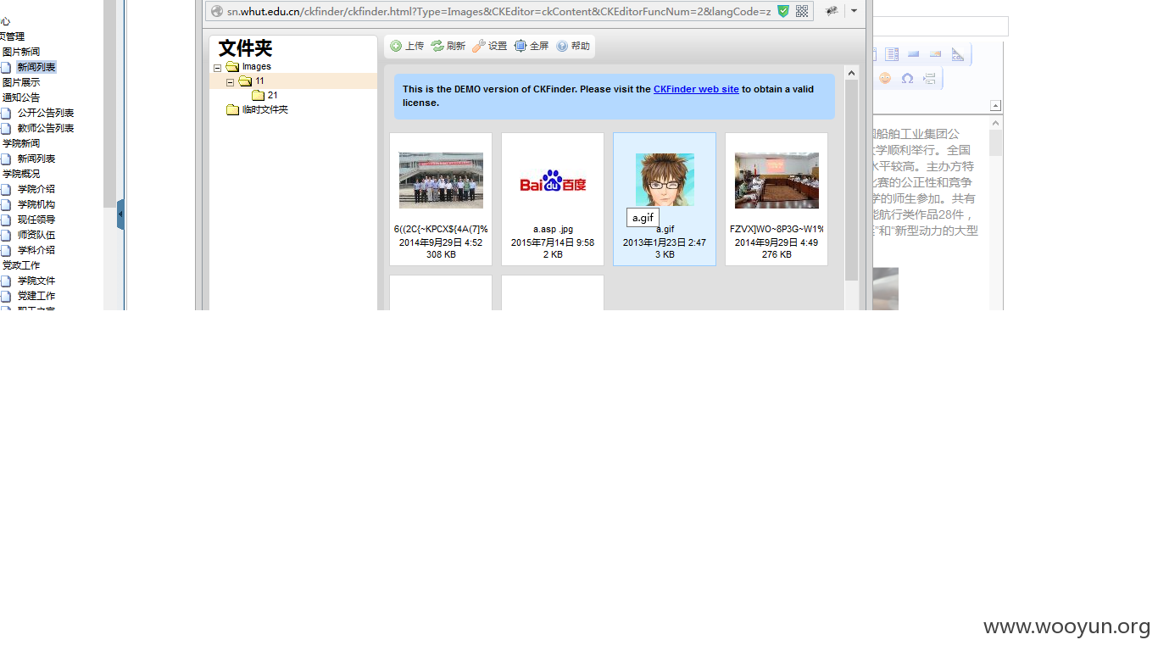Refresh the file list with 刷新
Viewport: 1158px width, 651px height.
448,47
